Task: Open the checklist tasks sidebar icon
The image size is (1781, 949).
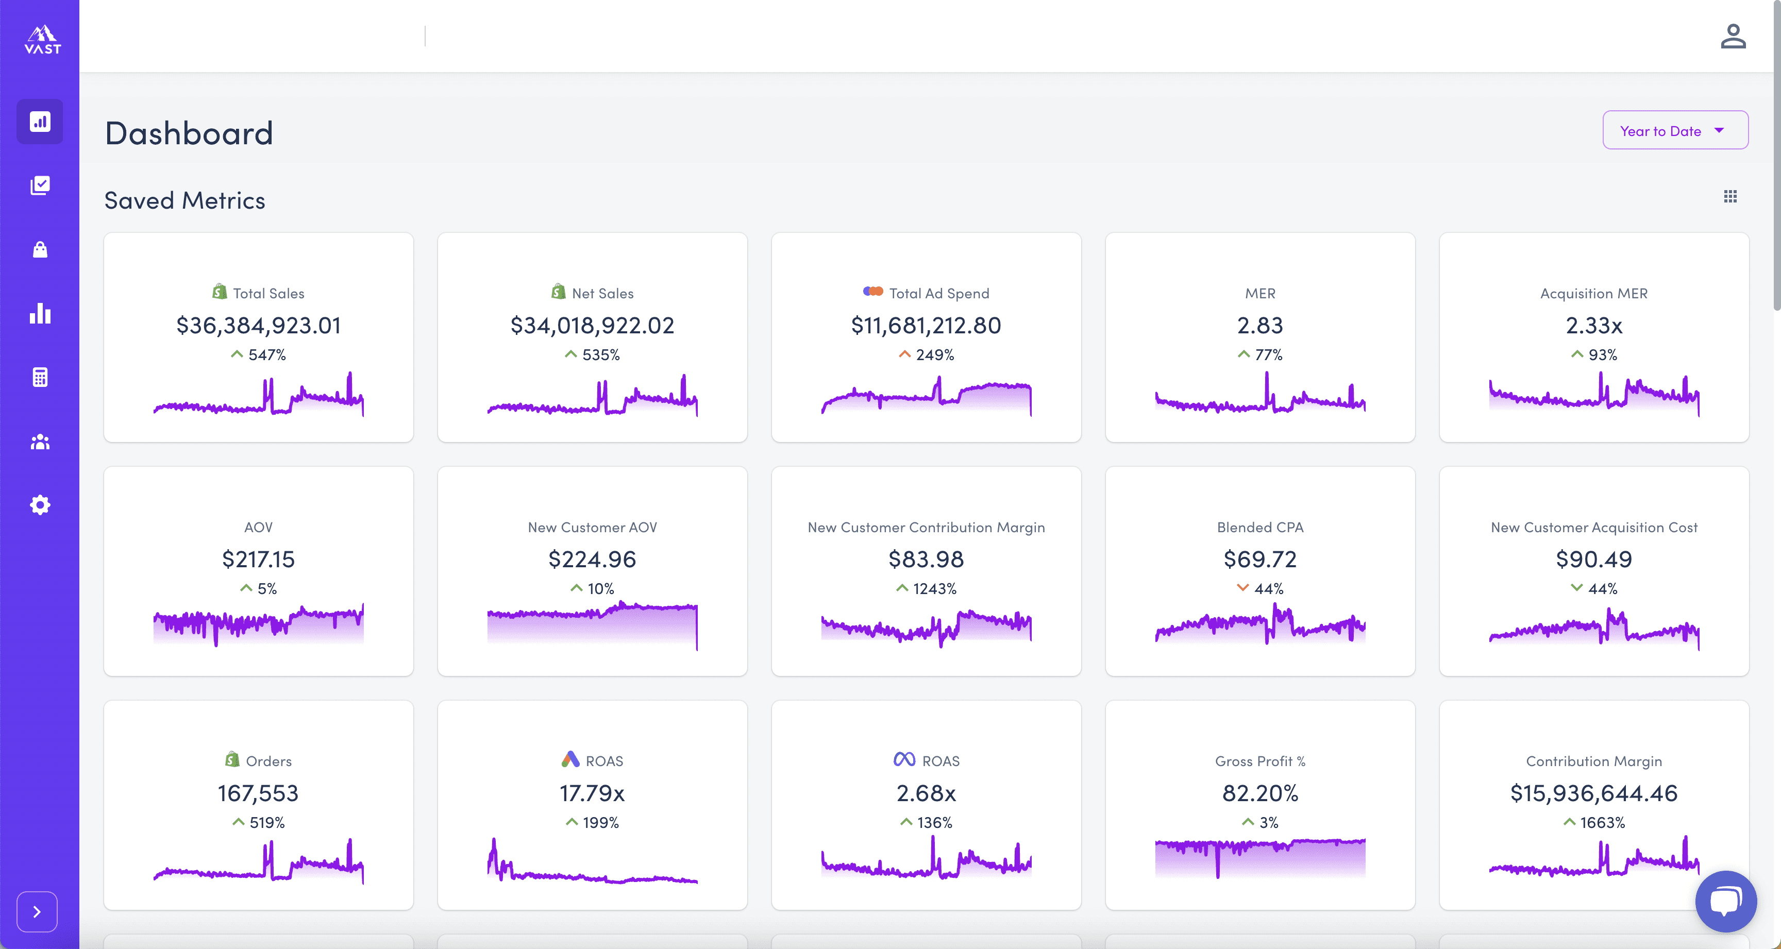Action: (40, 185)
